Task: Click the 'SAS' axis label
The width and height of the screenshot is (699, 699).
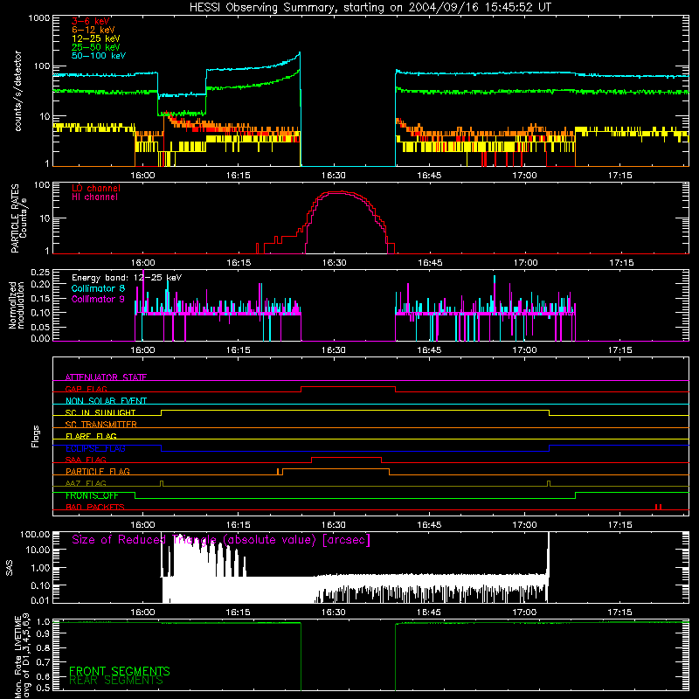Action: [10, 568]
